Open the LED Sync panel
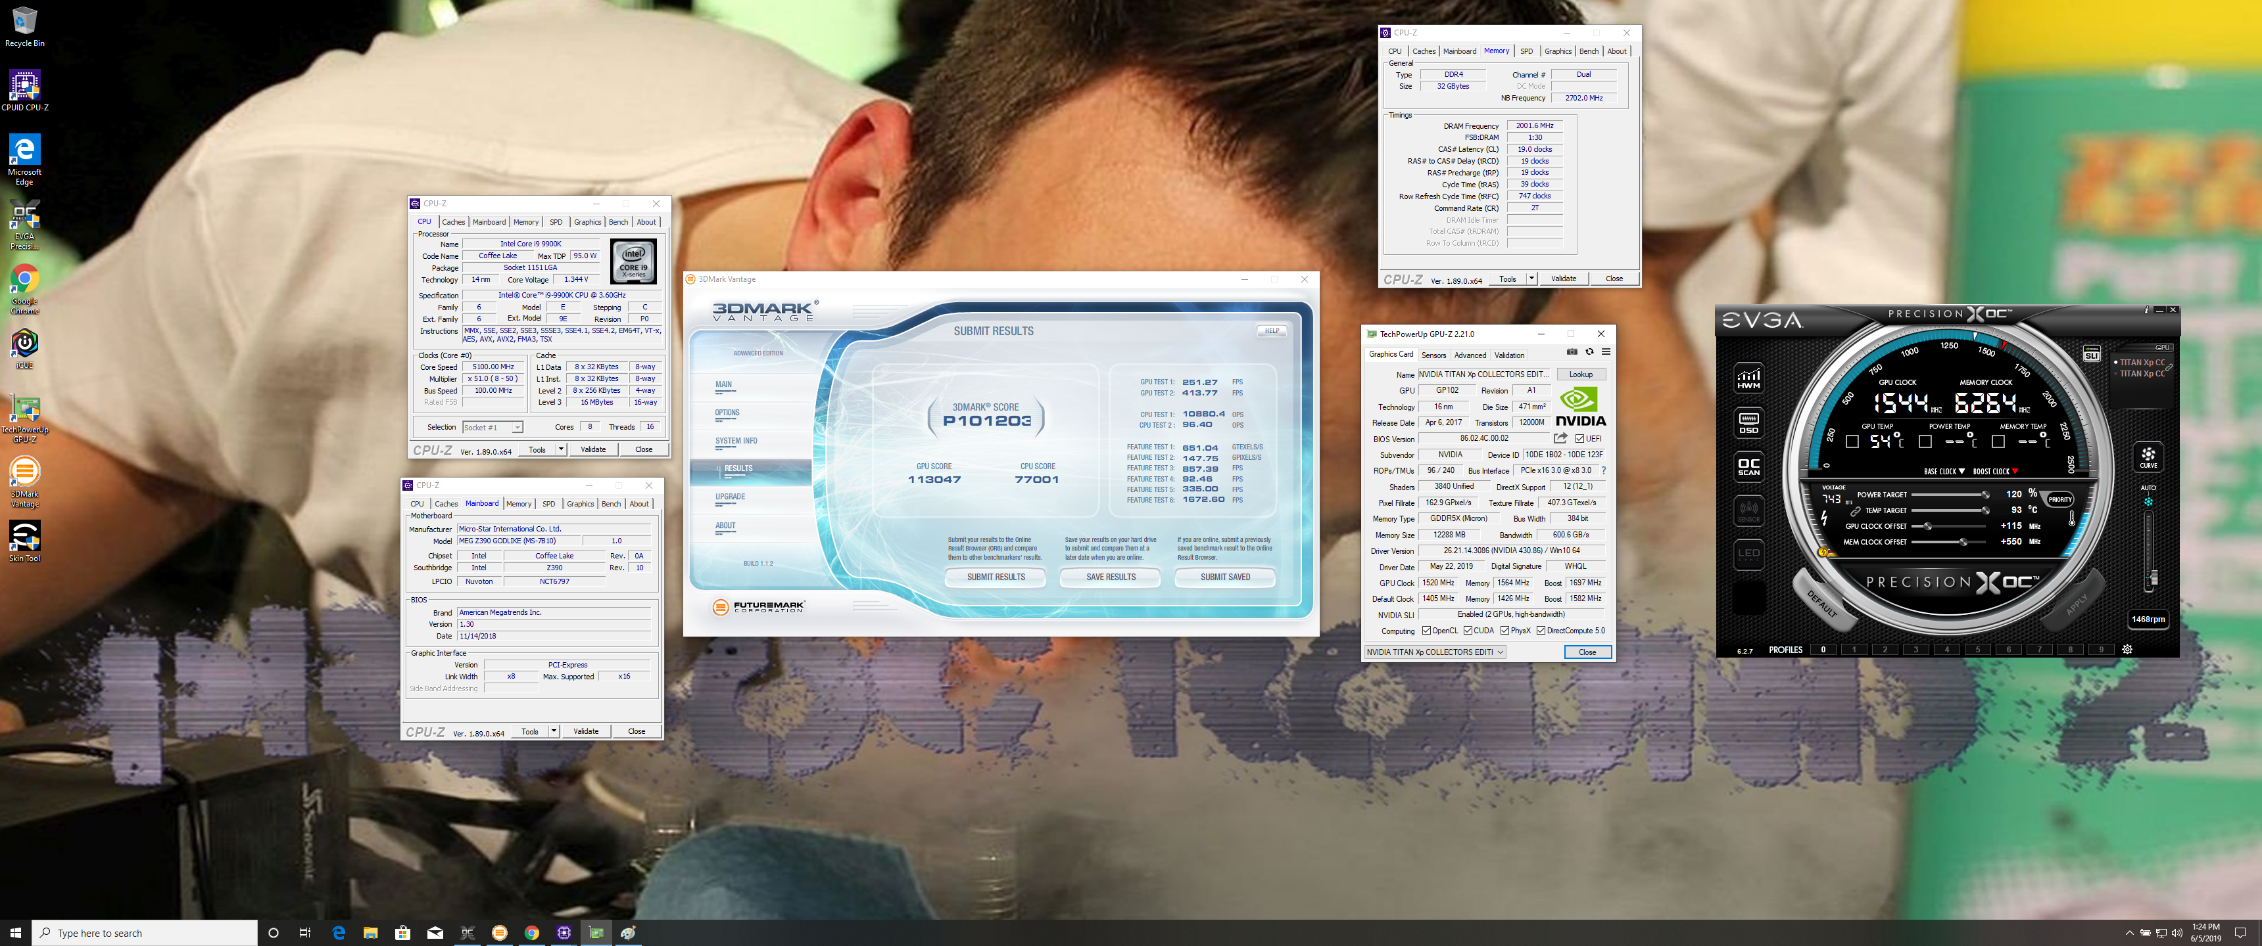Viewport: 2262px width, 946px height. pos(1748,554)
